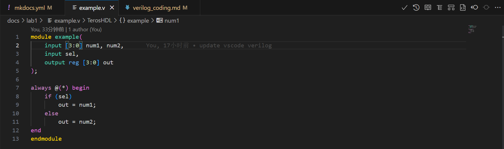Click the code file template icon

[x=463, y=8]
